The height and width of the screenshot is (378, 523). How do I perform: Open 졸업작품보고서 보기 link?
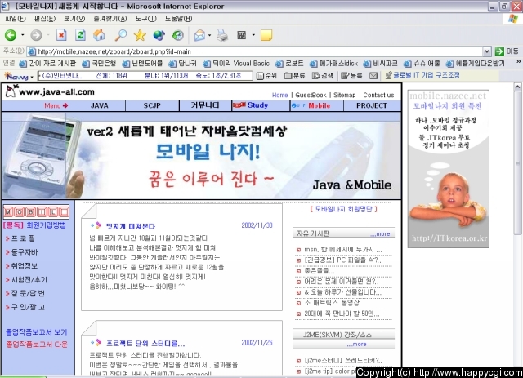click(x=37, y=332)
